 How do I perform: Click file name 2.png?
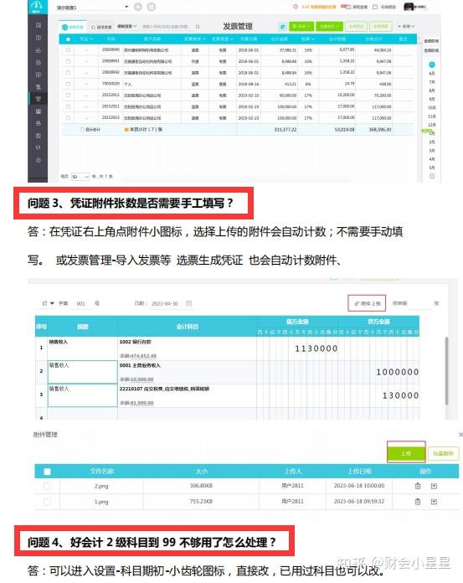coord(101,486)
